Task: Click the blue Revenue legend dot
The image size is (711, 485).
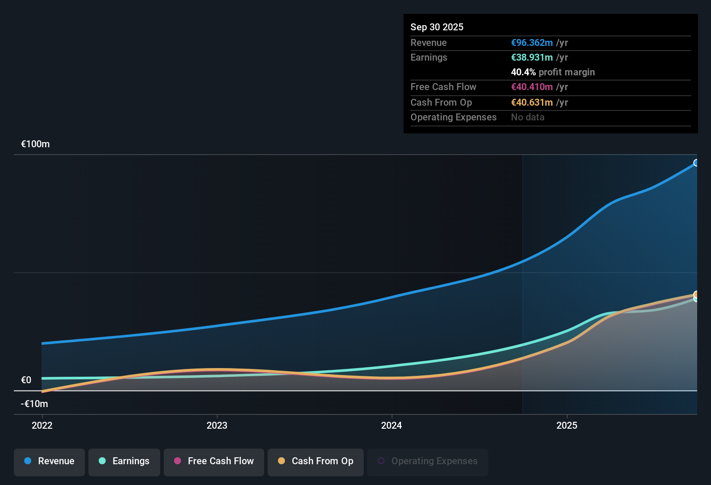Action: click(x=27, y=461)
